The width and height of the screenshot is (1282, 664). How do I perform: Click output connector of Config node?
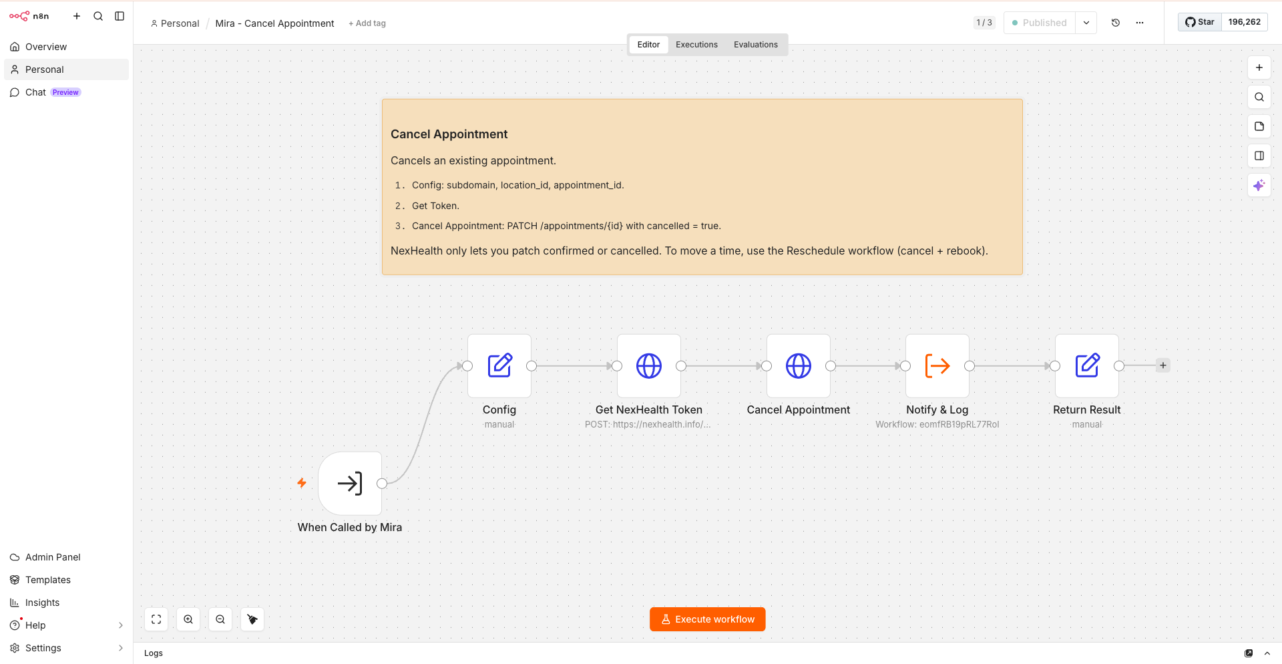tap(531, 366)
